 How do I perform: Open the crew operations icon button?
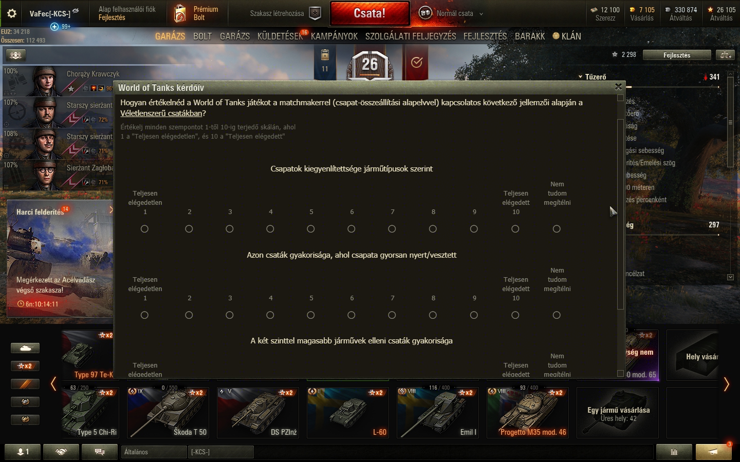point(15,55)
